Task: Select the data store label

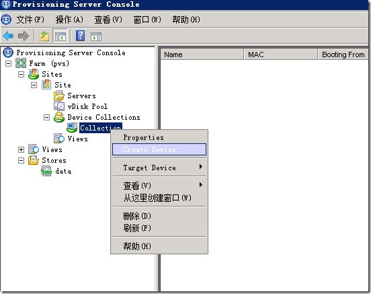Action: pyautogui.click(x=63, y=171)
